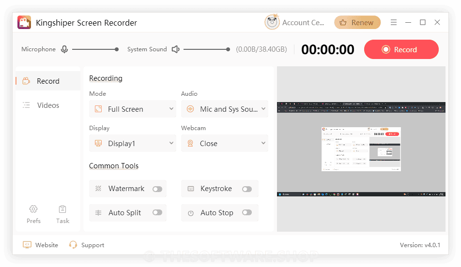Click the Auto Stop power icon
The height and width of the screenshot is (267, 461).
click(191, 213)
